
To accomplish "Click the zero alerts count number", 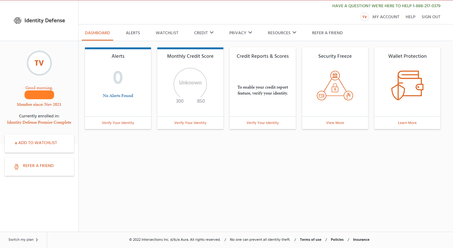I will point(118,78).
